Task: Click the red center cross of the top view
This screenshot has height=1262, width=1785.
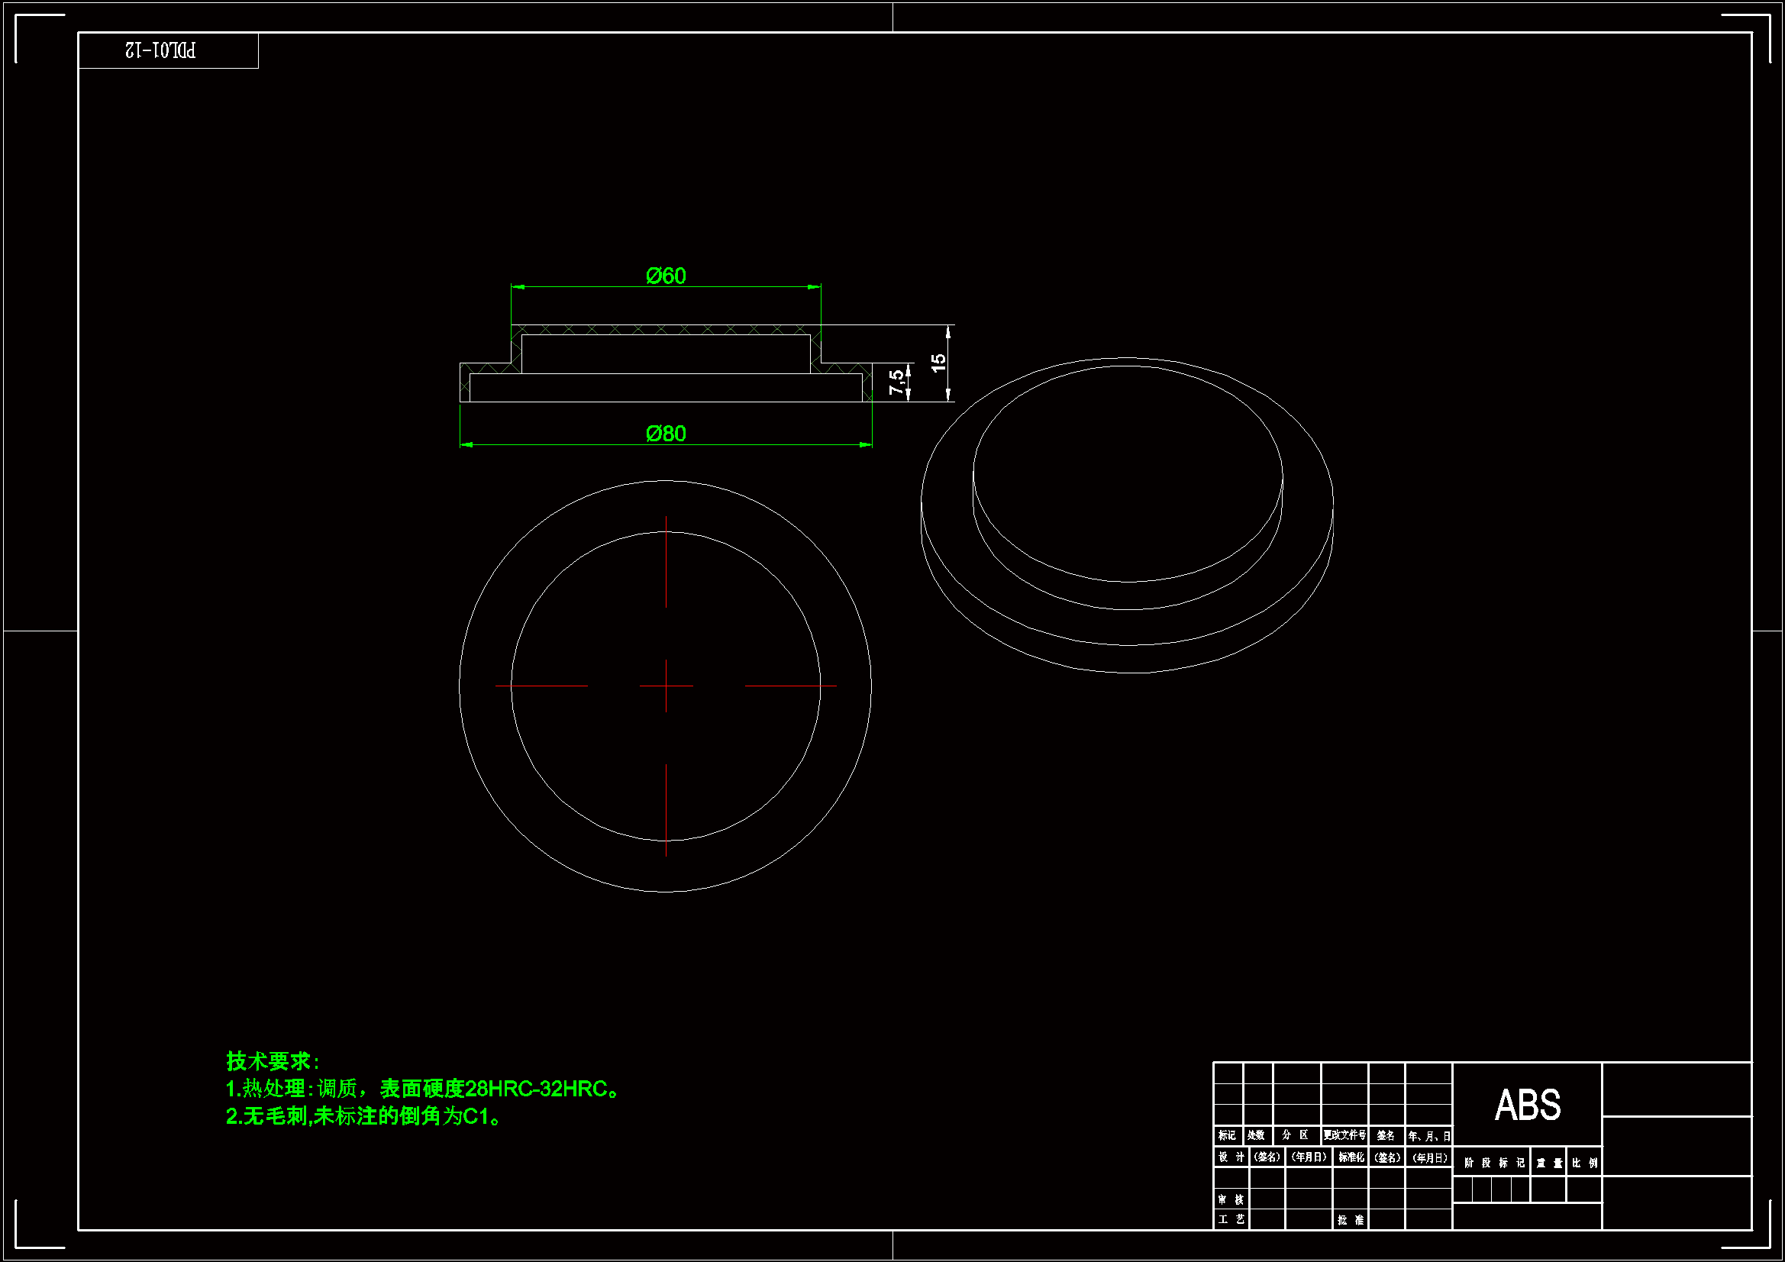Action: click(x=666, y=686)
